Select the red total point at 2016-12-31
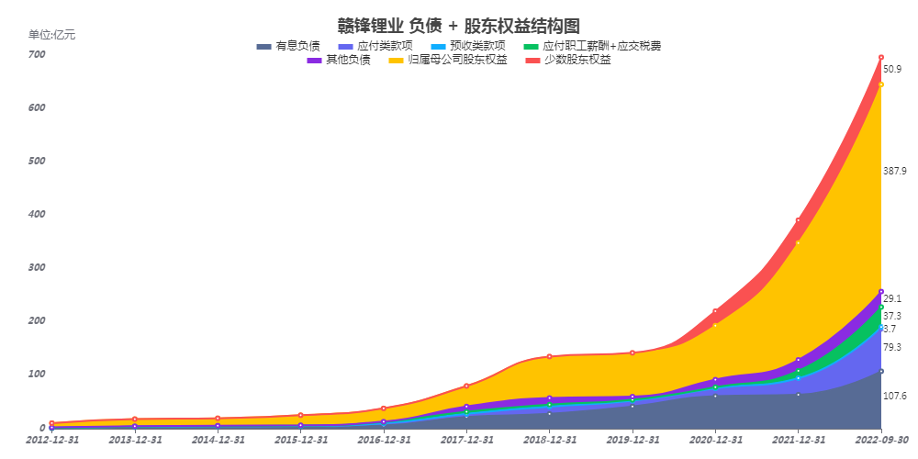The height and width of the screenshot is (459, 918). click(384, 409)
